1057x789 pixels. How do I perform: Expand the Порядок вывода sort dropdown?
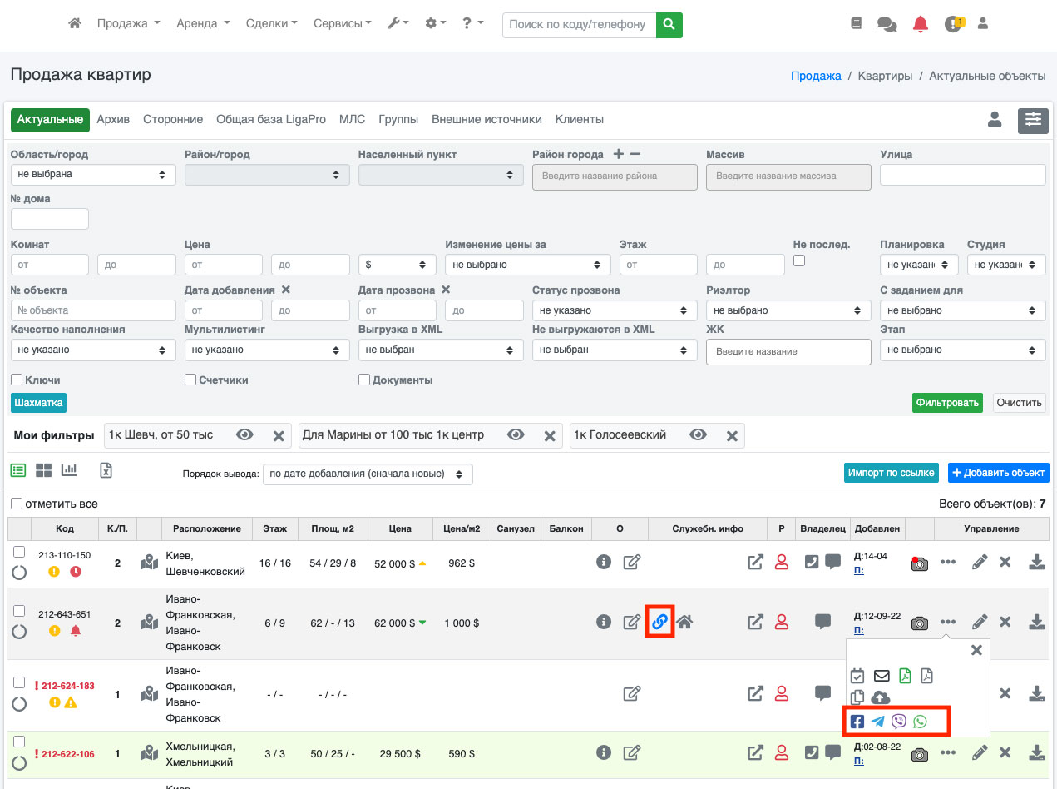coord(368,474)
